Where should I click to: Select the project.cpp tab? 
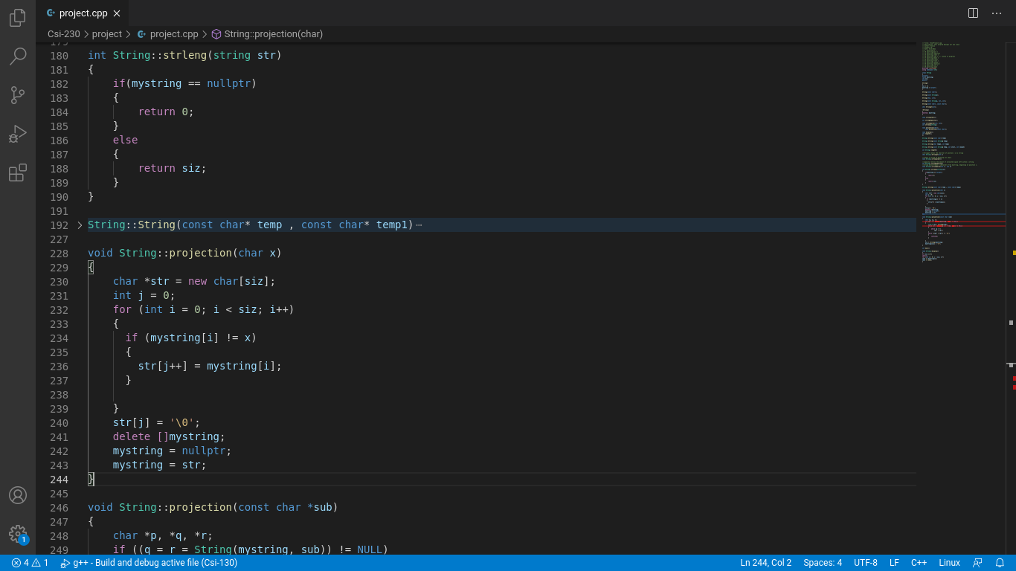tap(83, 13)
